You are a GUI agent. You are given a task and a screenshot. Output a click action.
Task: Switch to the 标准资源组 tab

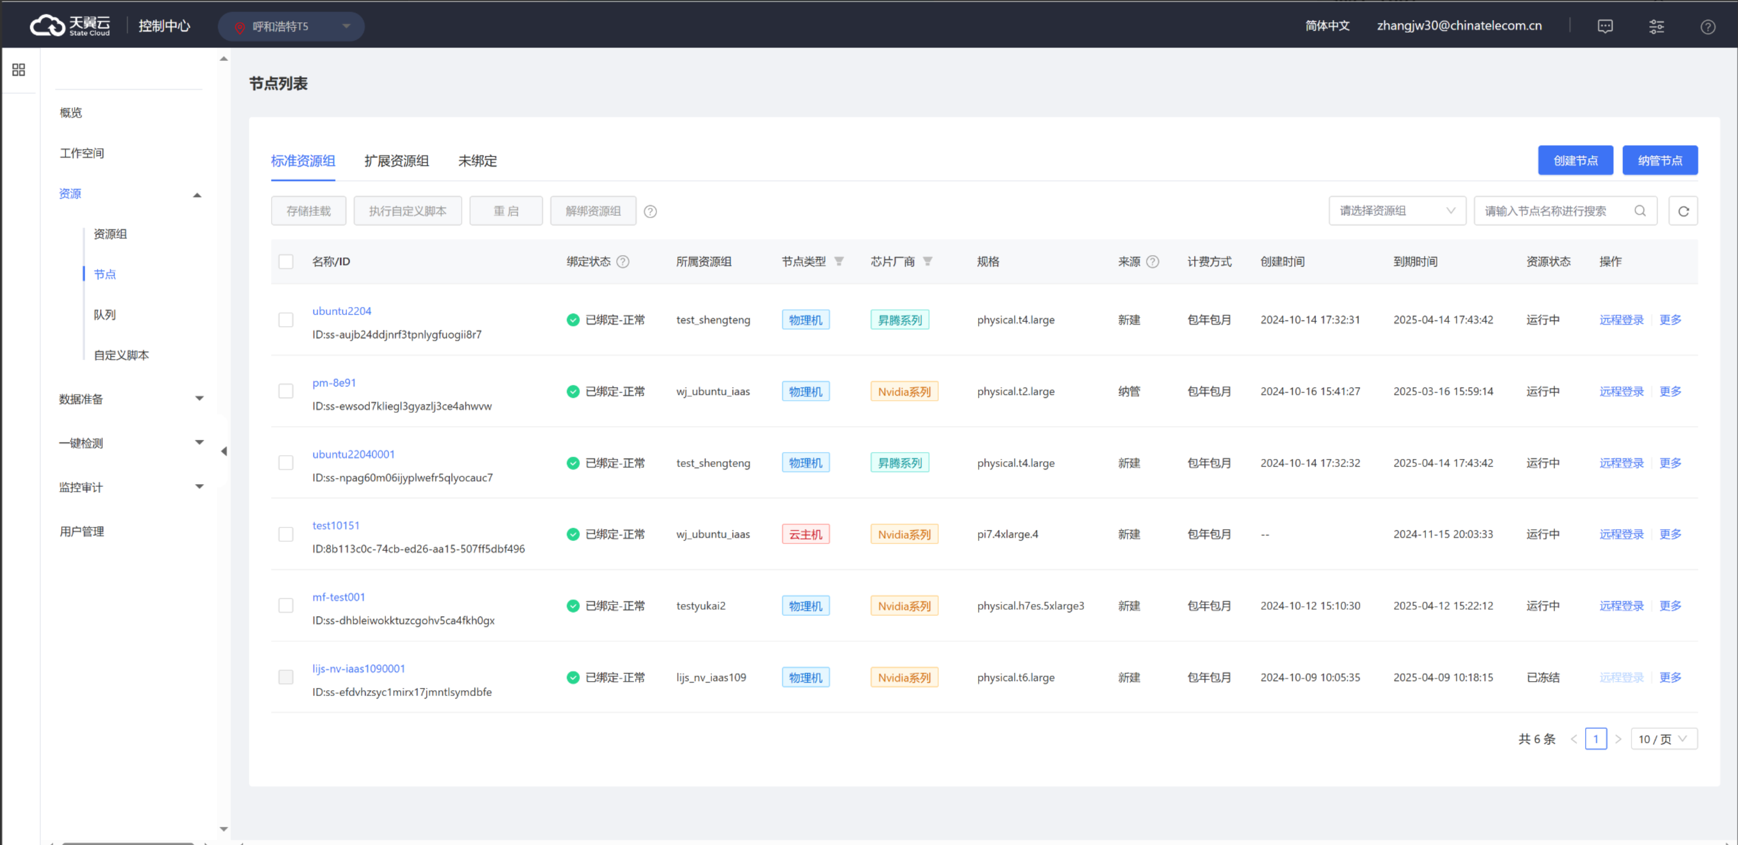pos(303,161)
